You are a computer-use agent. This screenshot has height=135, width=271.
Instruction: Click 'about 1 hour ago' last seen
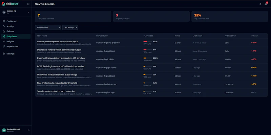(x=199, y=60)
